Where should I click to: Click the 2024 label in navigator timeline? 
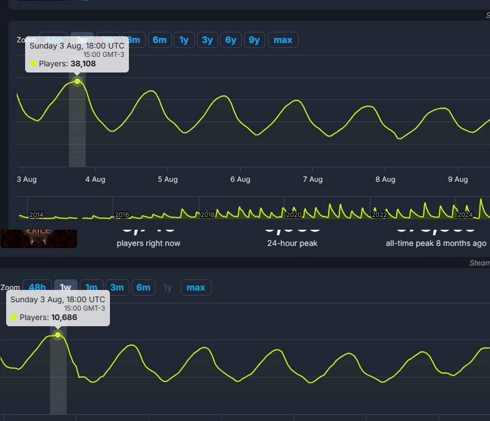tap(465, 215)
